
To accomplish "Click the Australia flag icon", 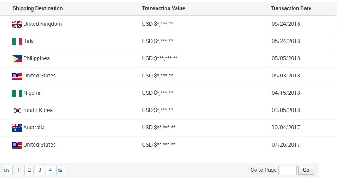I will click(17, 128).
